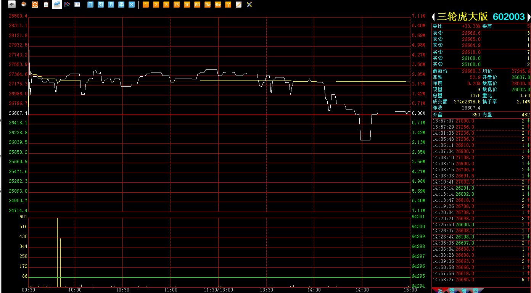Select the 13:57:07 trade row
Viewport: 531px width, 293px height.
(x=481, y=121)
